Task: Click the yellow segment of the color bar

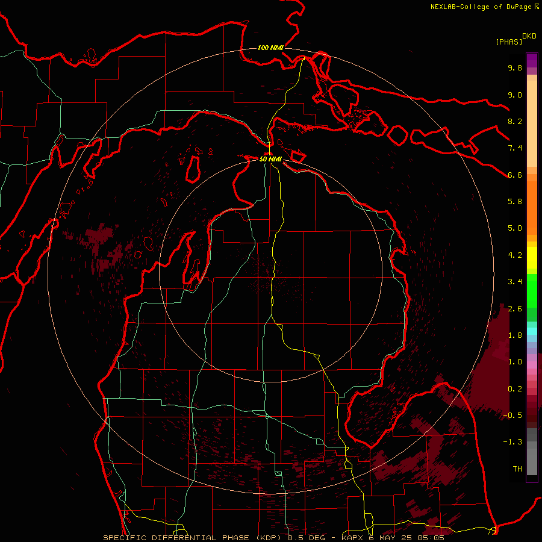Action: pyautogui.click(x=532, y=257)
